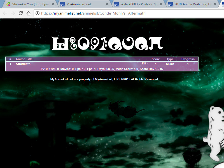
Task: Focus the URL address bar
Action: coord(126,13)
